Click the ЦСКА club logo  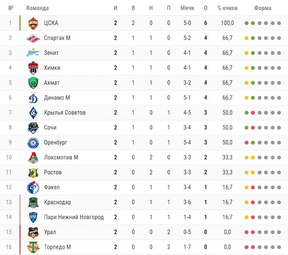[x=33, y=23]
